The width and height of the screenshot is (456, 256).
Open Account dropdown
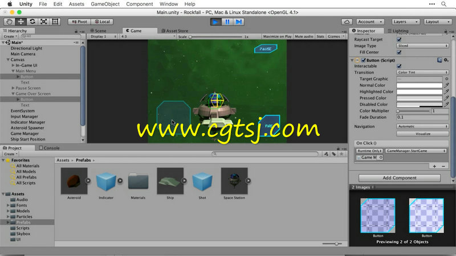[x=370, y=22]
